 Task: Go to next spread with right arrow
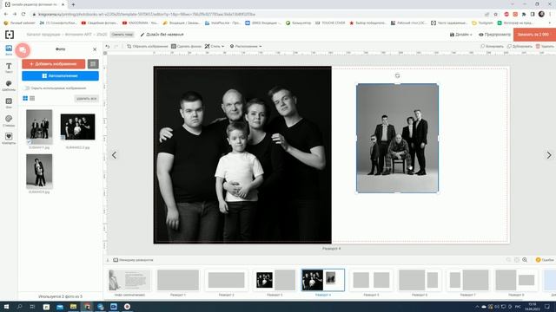549,155
